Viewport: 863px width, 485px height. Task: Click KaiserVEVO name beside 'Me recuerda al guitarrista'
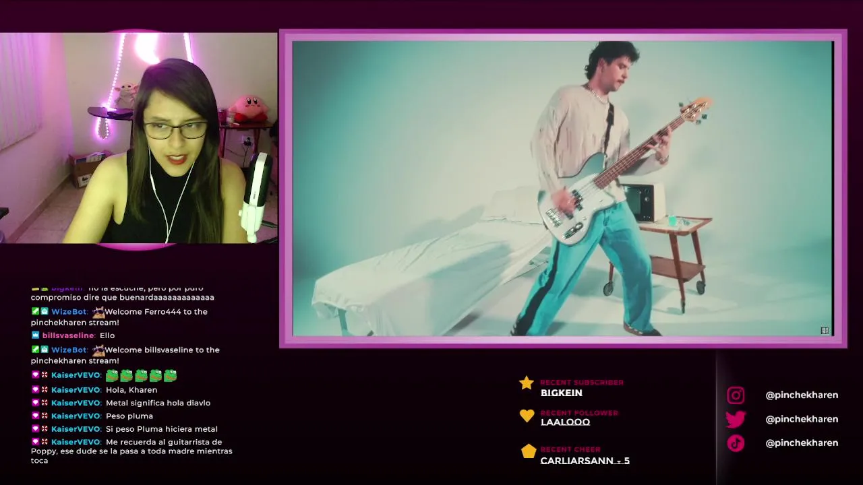76,443
